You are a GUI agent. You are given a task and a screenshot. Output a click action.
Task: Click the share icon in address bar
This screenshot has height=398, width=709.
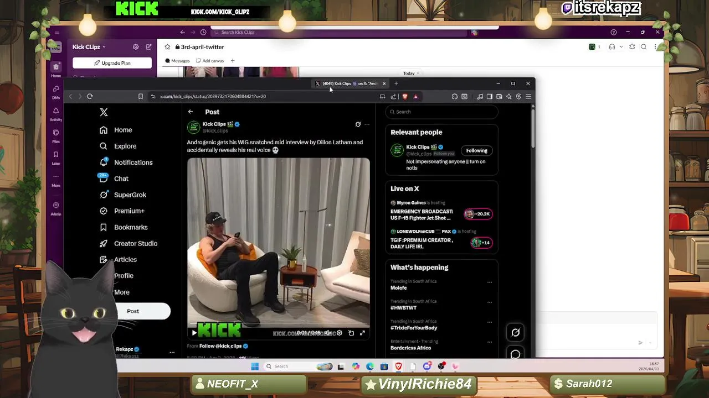[393, 96]
